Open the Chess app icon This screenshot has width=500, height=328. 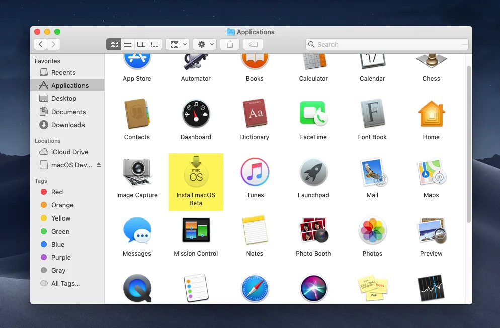[x=431, y=61]
